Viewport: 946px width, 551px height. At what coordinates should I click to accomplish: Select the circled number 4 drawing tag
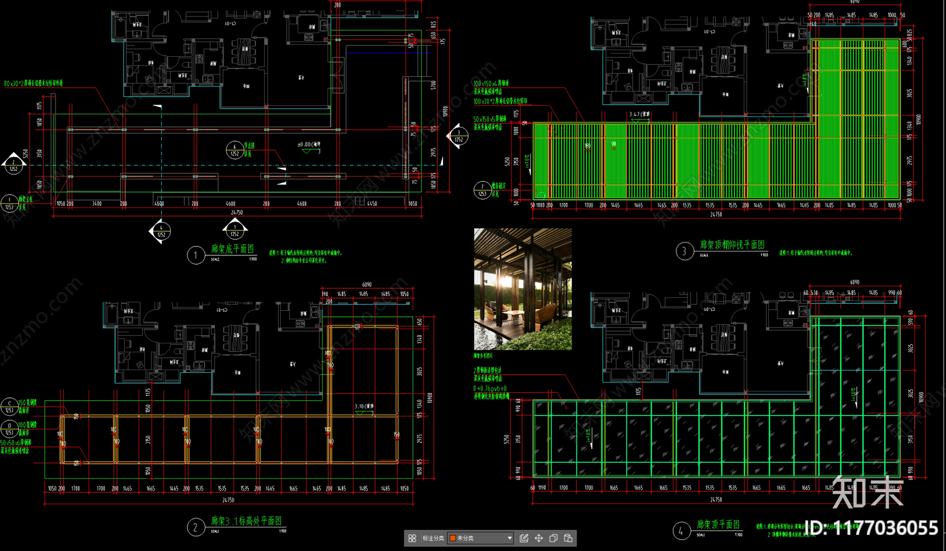coord(681,531)
